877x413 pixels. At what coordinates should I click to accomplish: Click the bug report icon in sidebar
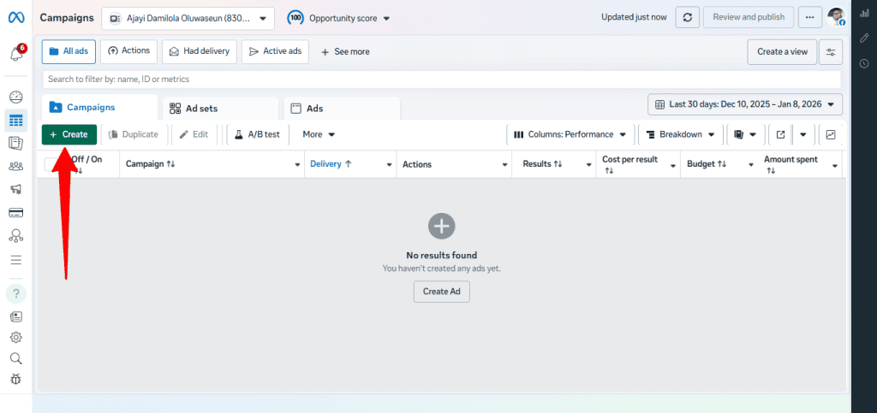16,379
